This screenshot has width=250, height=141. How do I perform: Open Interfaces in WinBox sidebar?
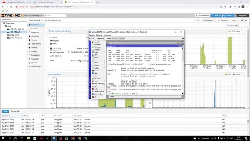(96, 47)
